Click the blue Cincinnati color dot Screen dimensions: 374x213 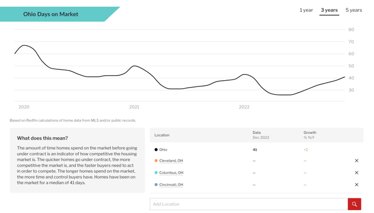coord(156,184)
